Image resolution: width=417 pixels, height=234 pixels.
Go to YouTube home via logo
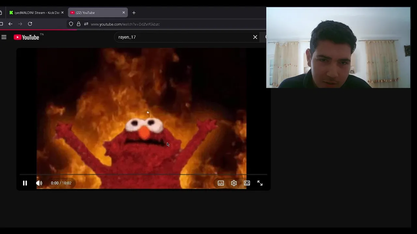(x=26, y=37)
